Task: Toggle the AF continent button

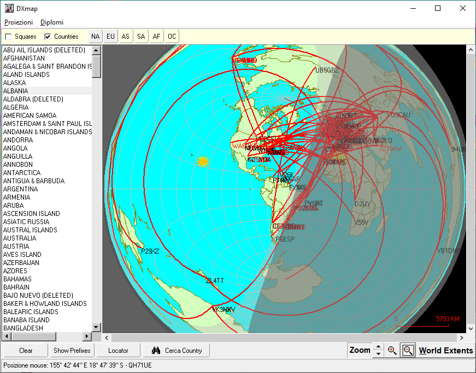Action: [x=156, y=37]
